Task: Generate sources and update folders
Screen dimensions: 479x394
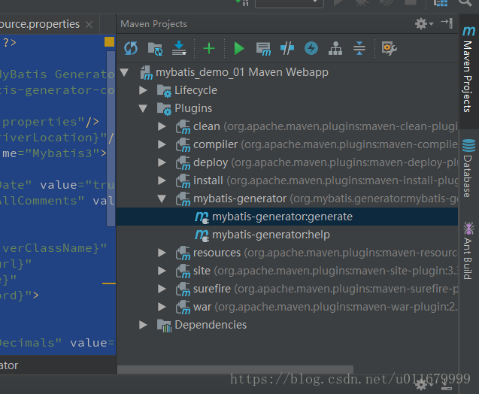Action: coord(155,48)
